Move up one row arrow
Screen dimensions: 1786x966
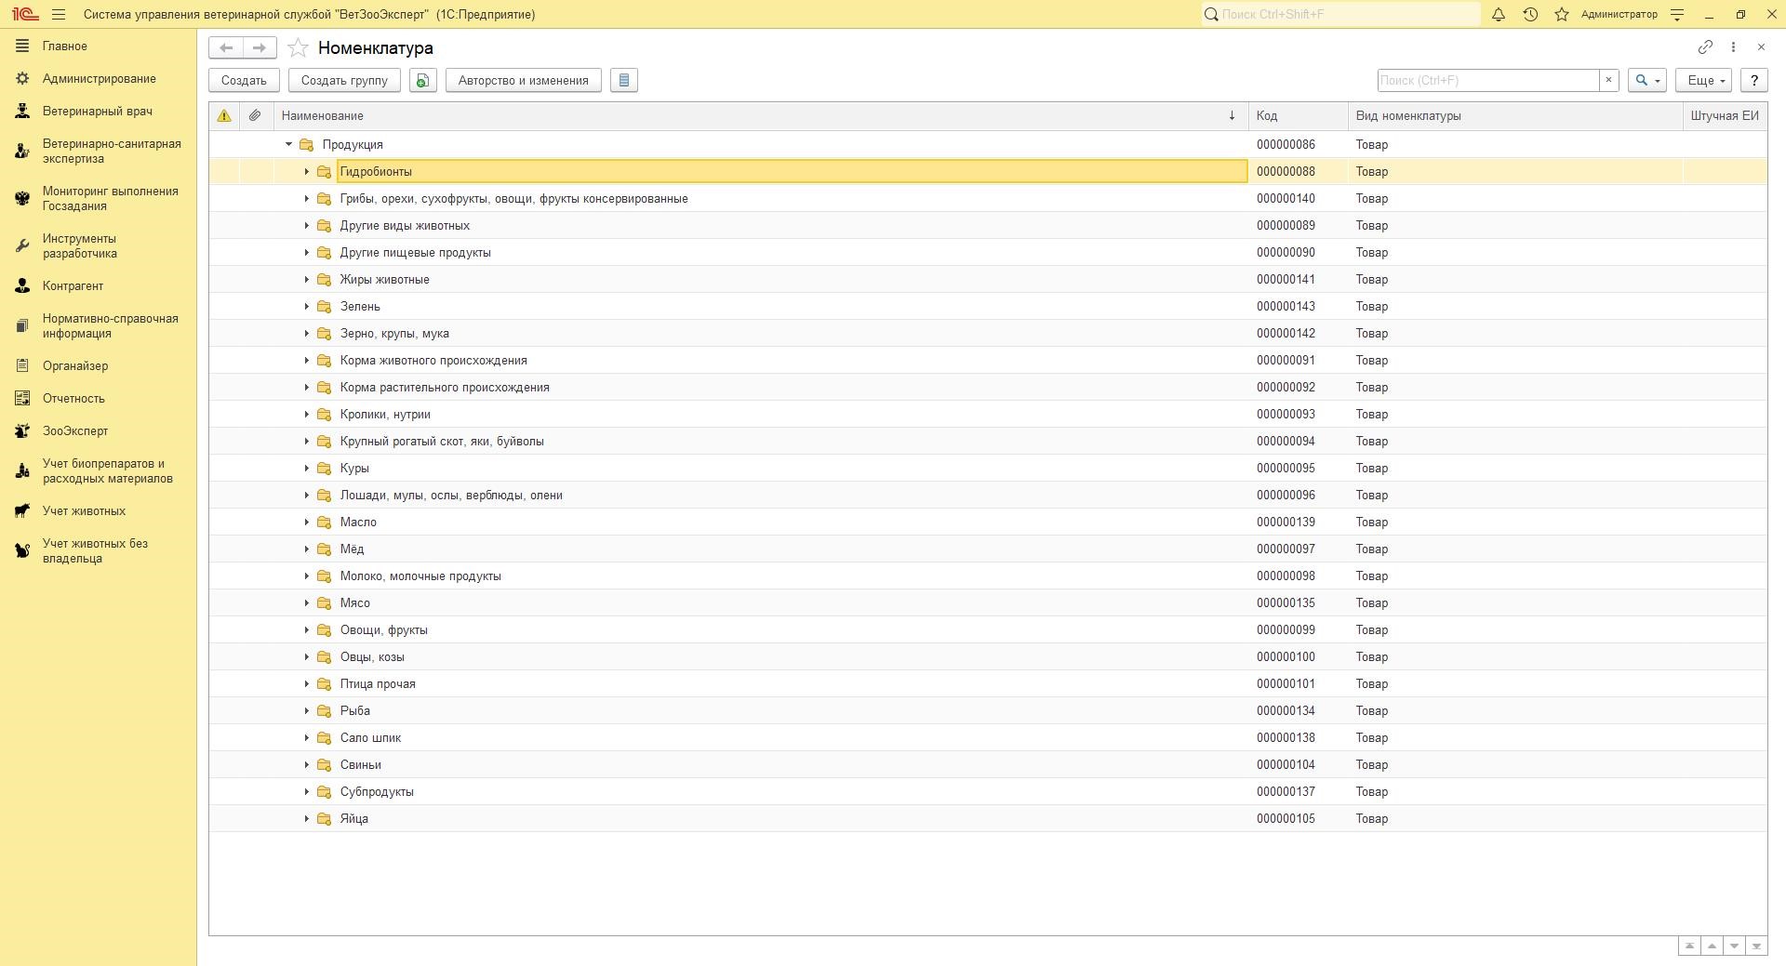pos(1712,946)
